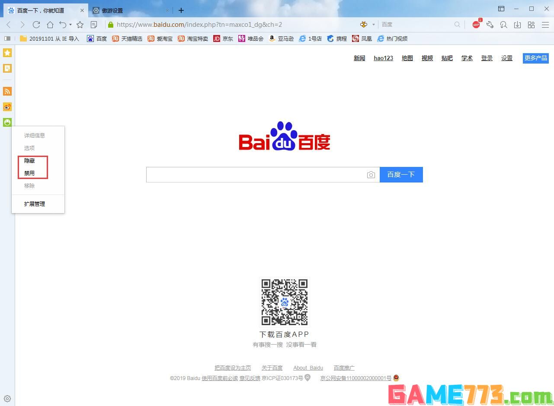Open the 20191101 从 IE 导入 bookmark folder
554x406 pixels.
[50, 38]
